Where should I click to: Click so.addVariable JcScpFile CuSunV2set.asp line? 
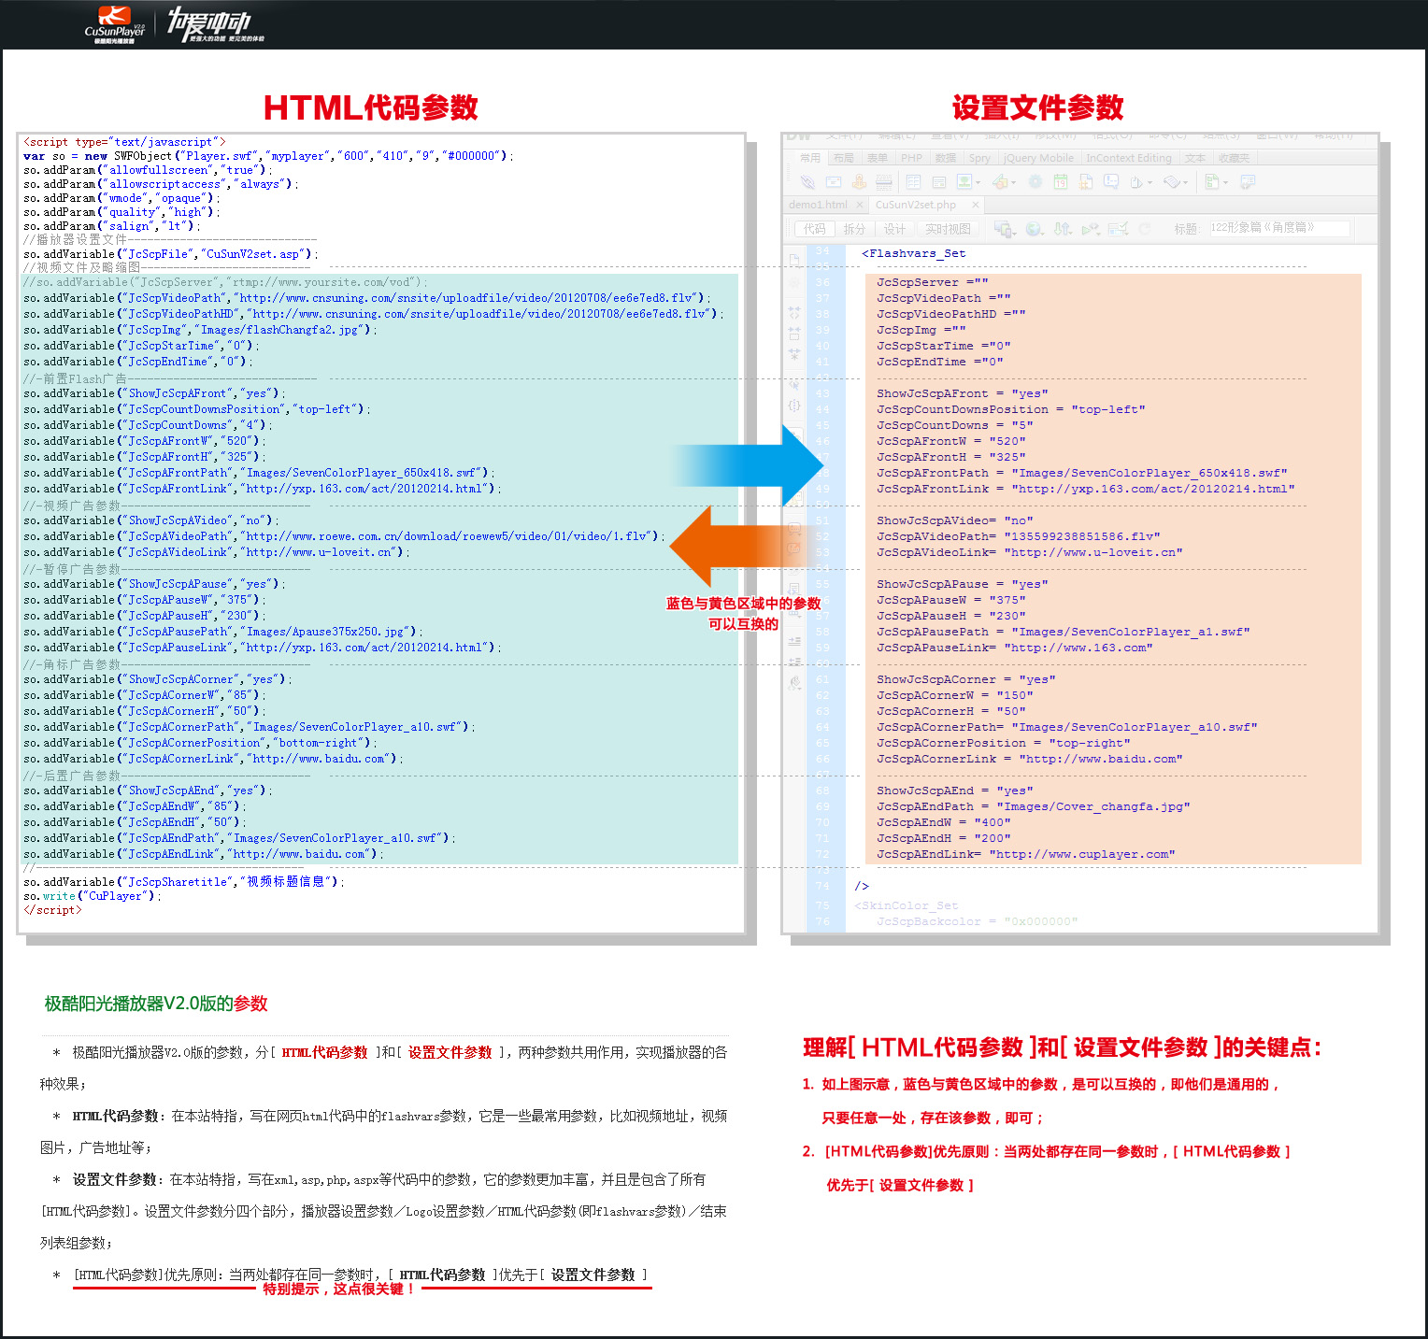pos(171,254)
